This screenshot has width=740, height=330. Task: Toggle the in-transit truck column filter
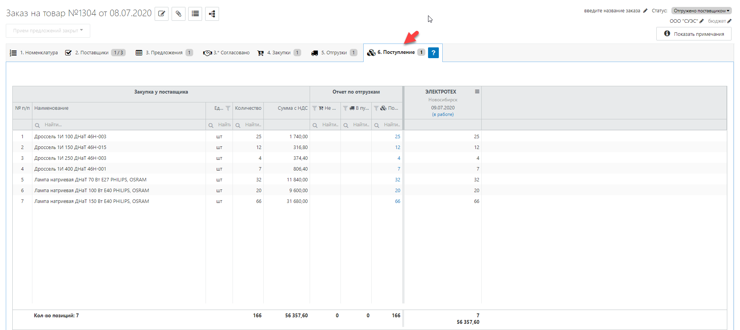coord(346,108)
